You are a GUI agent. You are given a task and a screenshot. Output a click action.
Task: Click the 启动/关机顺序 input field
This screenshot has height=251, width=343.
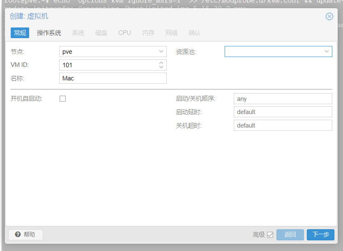click(x=282, y=99)
